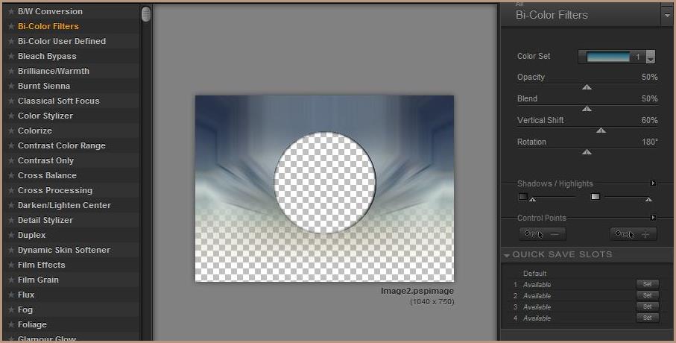676x343 pixels.
Task: Open the Color Set dropdown arrow
Action: click(x=651, y=57)
